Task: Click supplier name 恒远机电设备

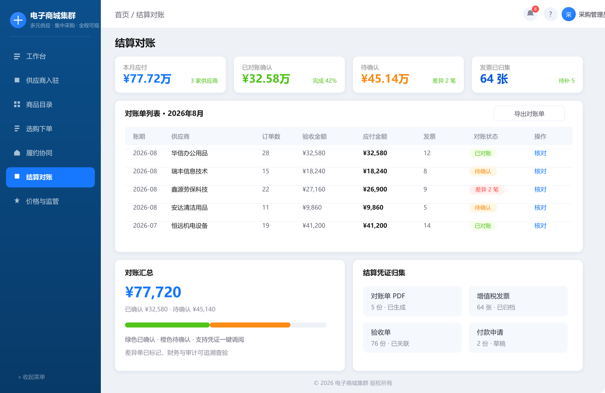Action: 189,225
